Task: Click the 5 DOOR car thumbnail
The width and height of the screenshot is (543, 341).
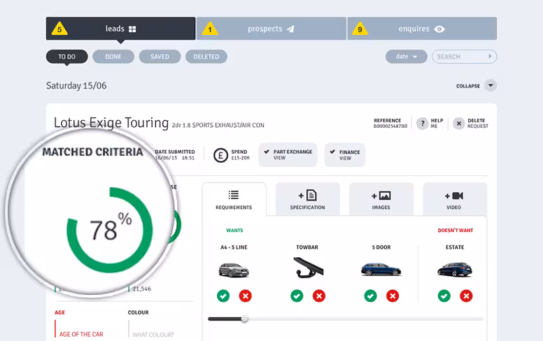Action: 381,270
